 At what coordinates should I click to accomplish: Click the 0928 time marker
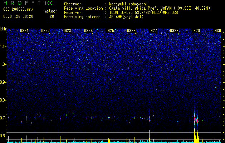(174, 30)
